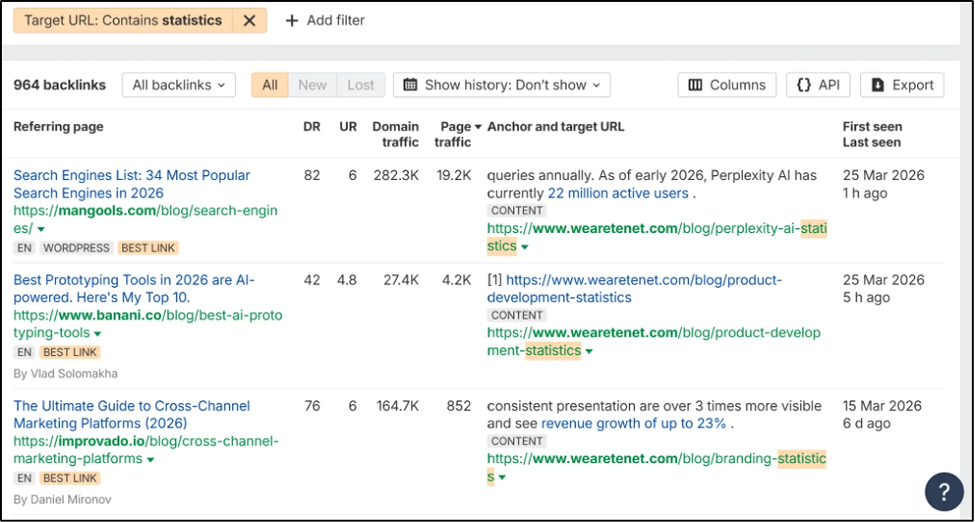This screenshot has height=522, width=975.
Task: Click the Domain traffic column header
Action: [395, 134]
